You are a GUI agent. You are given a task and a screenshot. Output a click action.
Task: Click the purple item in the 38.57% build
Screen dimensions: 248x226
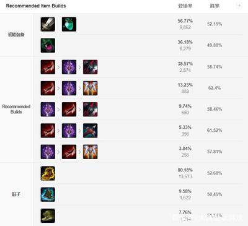pyautogui.click(x=69, y=67)
